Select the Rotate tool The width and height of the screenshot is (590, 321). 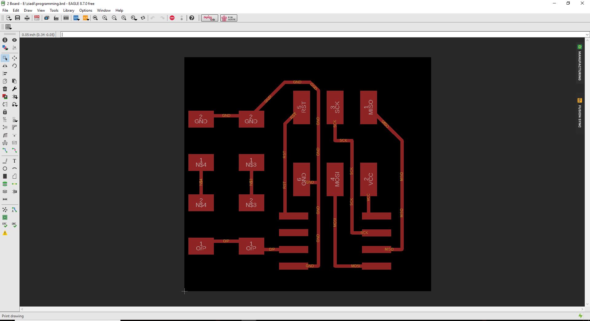point(14,66)
